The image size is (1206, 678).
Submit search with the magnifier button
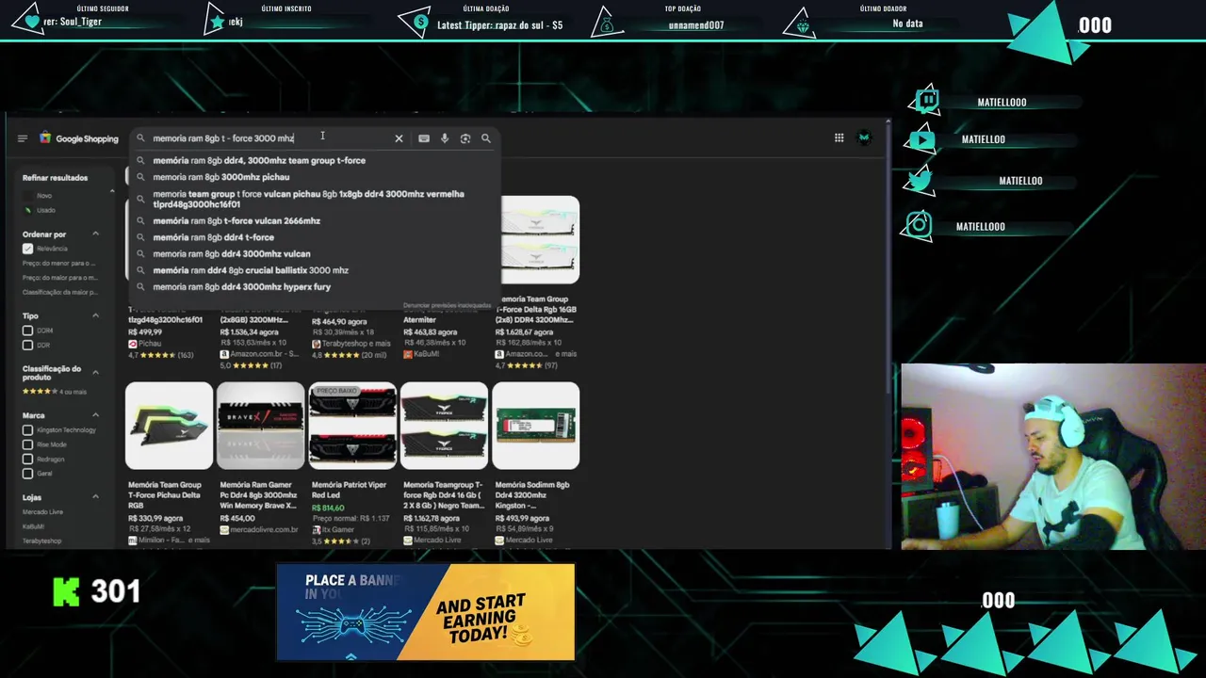click(486, 138)
